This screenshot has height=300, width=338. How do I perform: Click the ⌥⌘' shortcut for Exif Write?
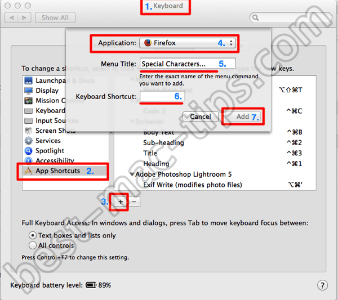[295, 185]
